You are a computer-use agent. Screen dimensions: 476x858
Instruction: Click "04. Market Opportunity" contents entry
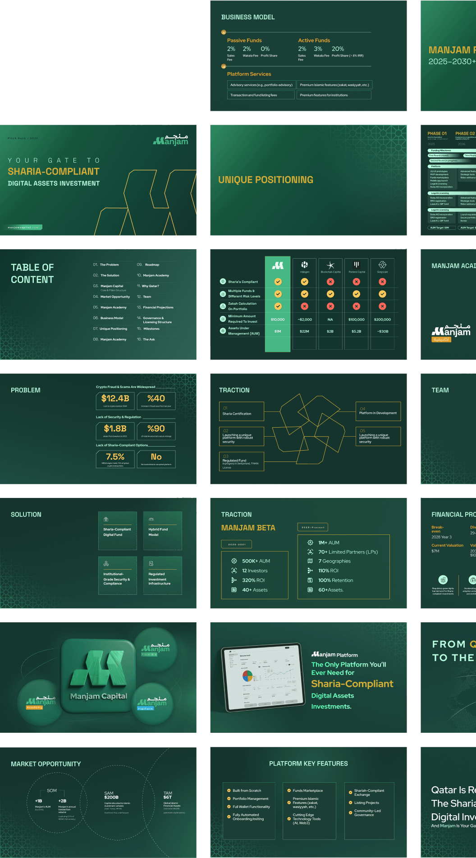click(x=111, y=297)
